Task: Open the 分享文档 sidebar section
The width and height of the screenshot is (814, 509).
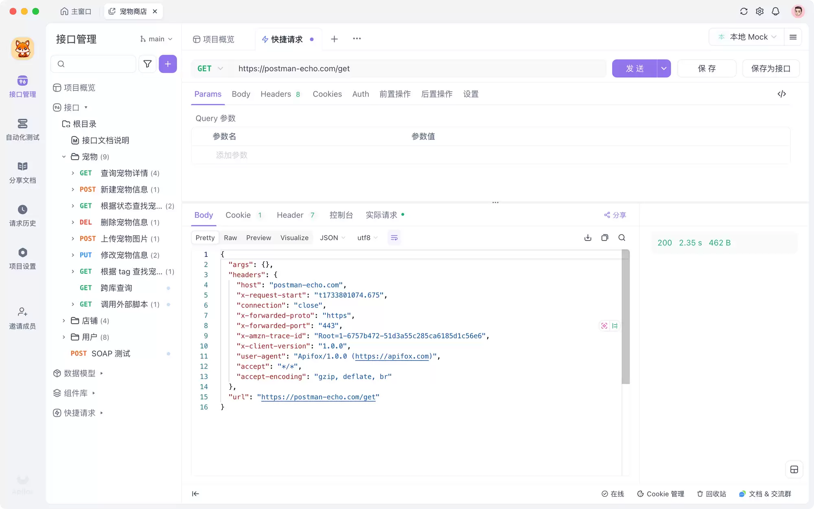Action: [22, 173]
